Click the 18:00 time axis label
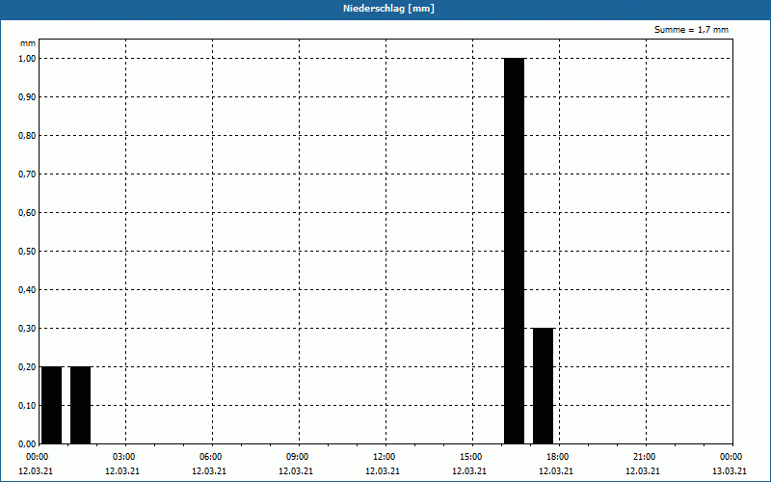771x482 pixels. 558,457
